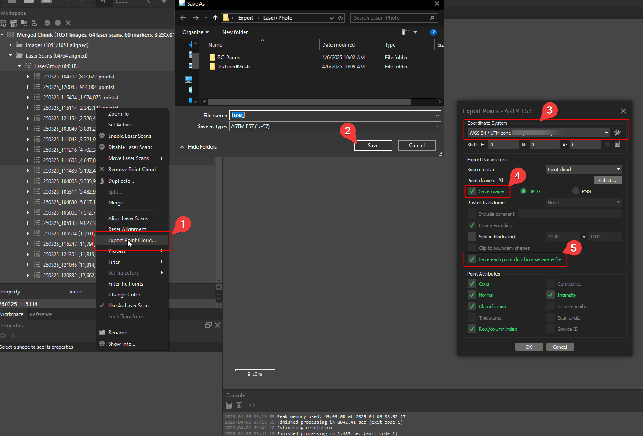Screen dimensions: 643x436
Task: Click the scan icon for 250325_104702
Action: pos(37,76)
